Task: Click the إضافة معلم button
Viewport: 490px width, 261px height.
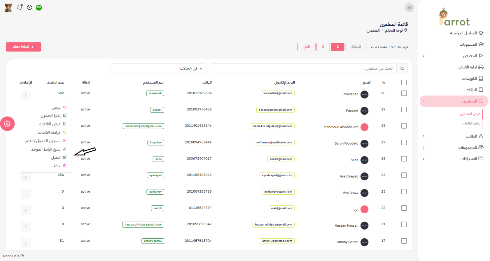Action: (23, 47)
